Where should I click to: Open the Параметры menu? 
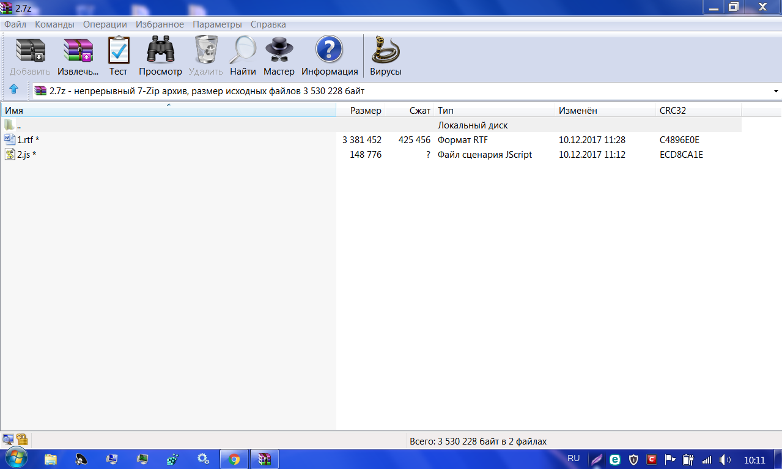coord(218,24)
